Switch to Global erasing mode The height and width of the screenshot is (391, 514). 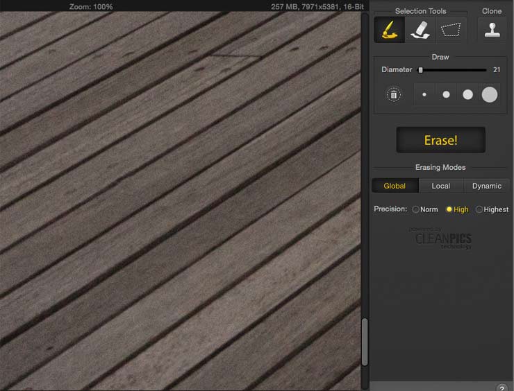(x=395, y=186)
